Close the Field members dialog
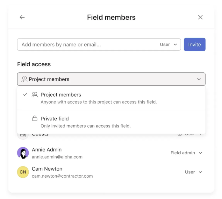This screenshot has width=222, height=199. pyautogui.click(x=200, y=17)
